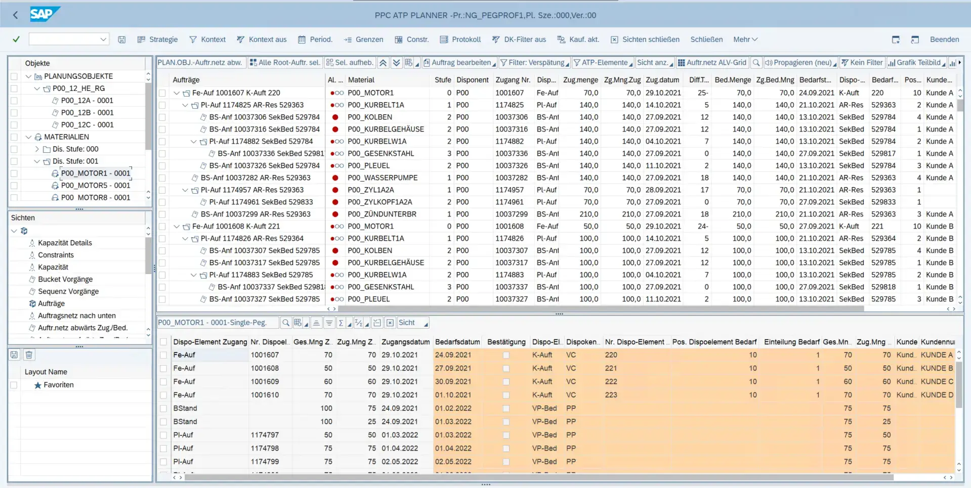Collapse Dis. Stufe: 001 node
971x488 pixels.
pyautogui.click(x=37, y=161)
